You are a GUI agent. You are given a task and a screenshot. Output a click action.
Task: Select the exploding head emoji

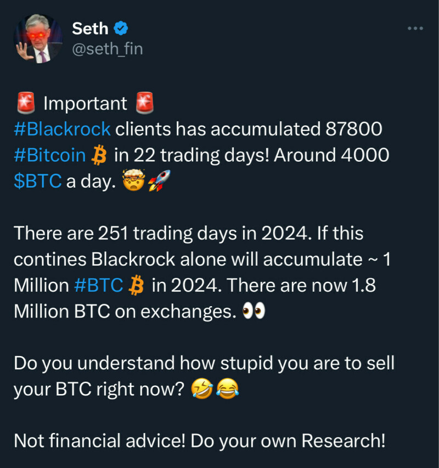tap(134, 181)
